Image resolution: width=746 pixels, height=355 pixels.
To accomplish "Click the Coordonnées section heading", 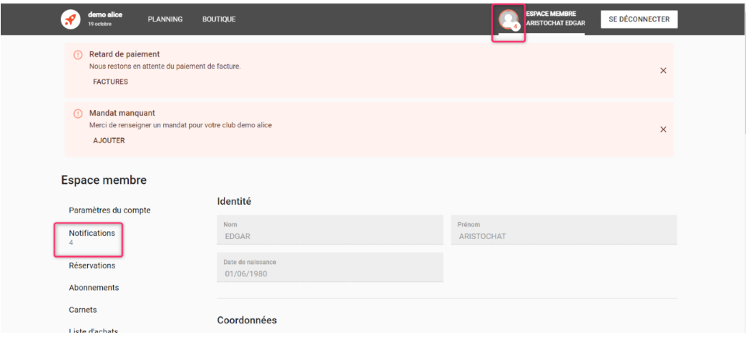I will tap(247, 320).
